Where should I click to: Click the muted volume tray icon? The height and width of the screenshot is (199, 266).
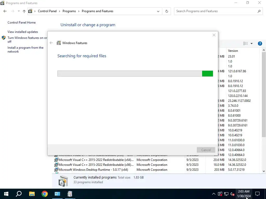(232, 194)
